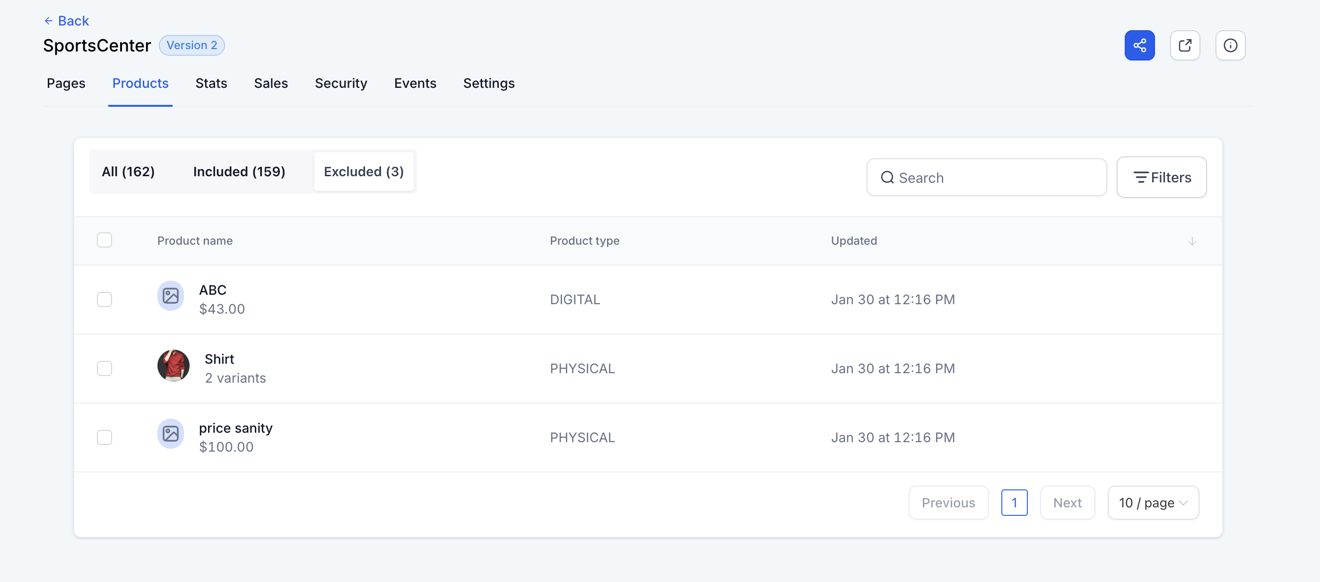Click the back arrow icon
This screenshot has height=582, width=1320.
point(49,21)
